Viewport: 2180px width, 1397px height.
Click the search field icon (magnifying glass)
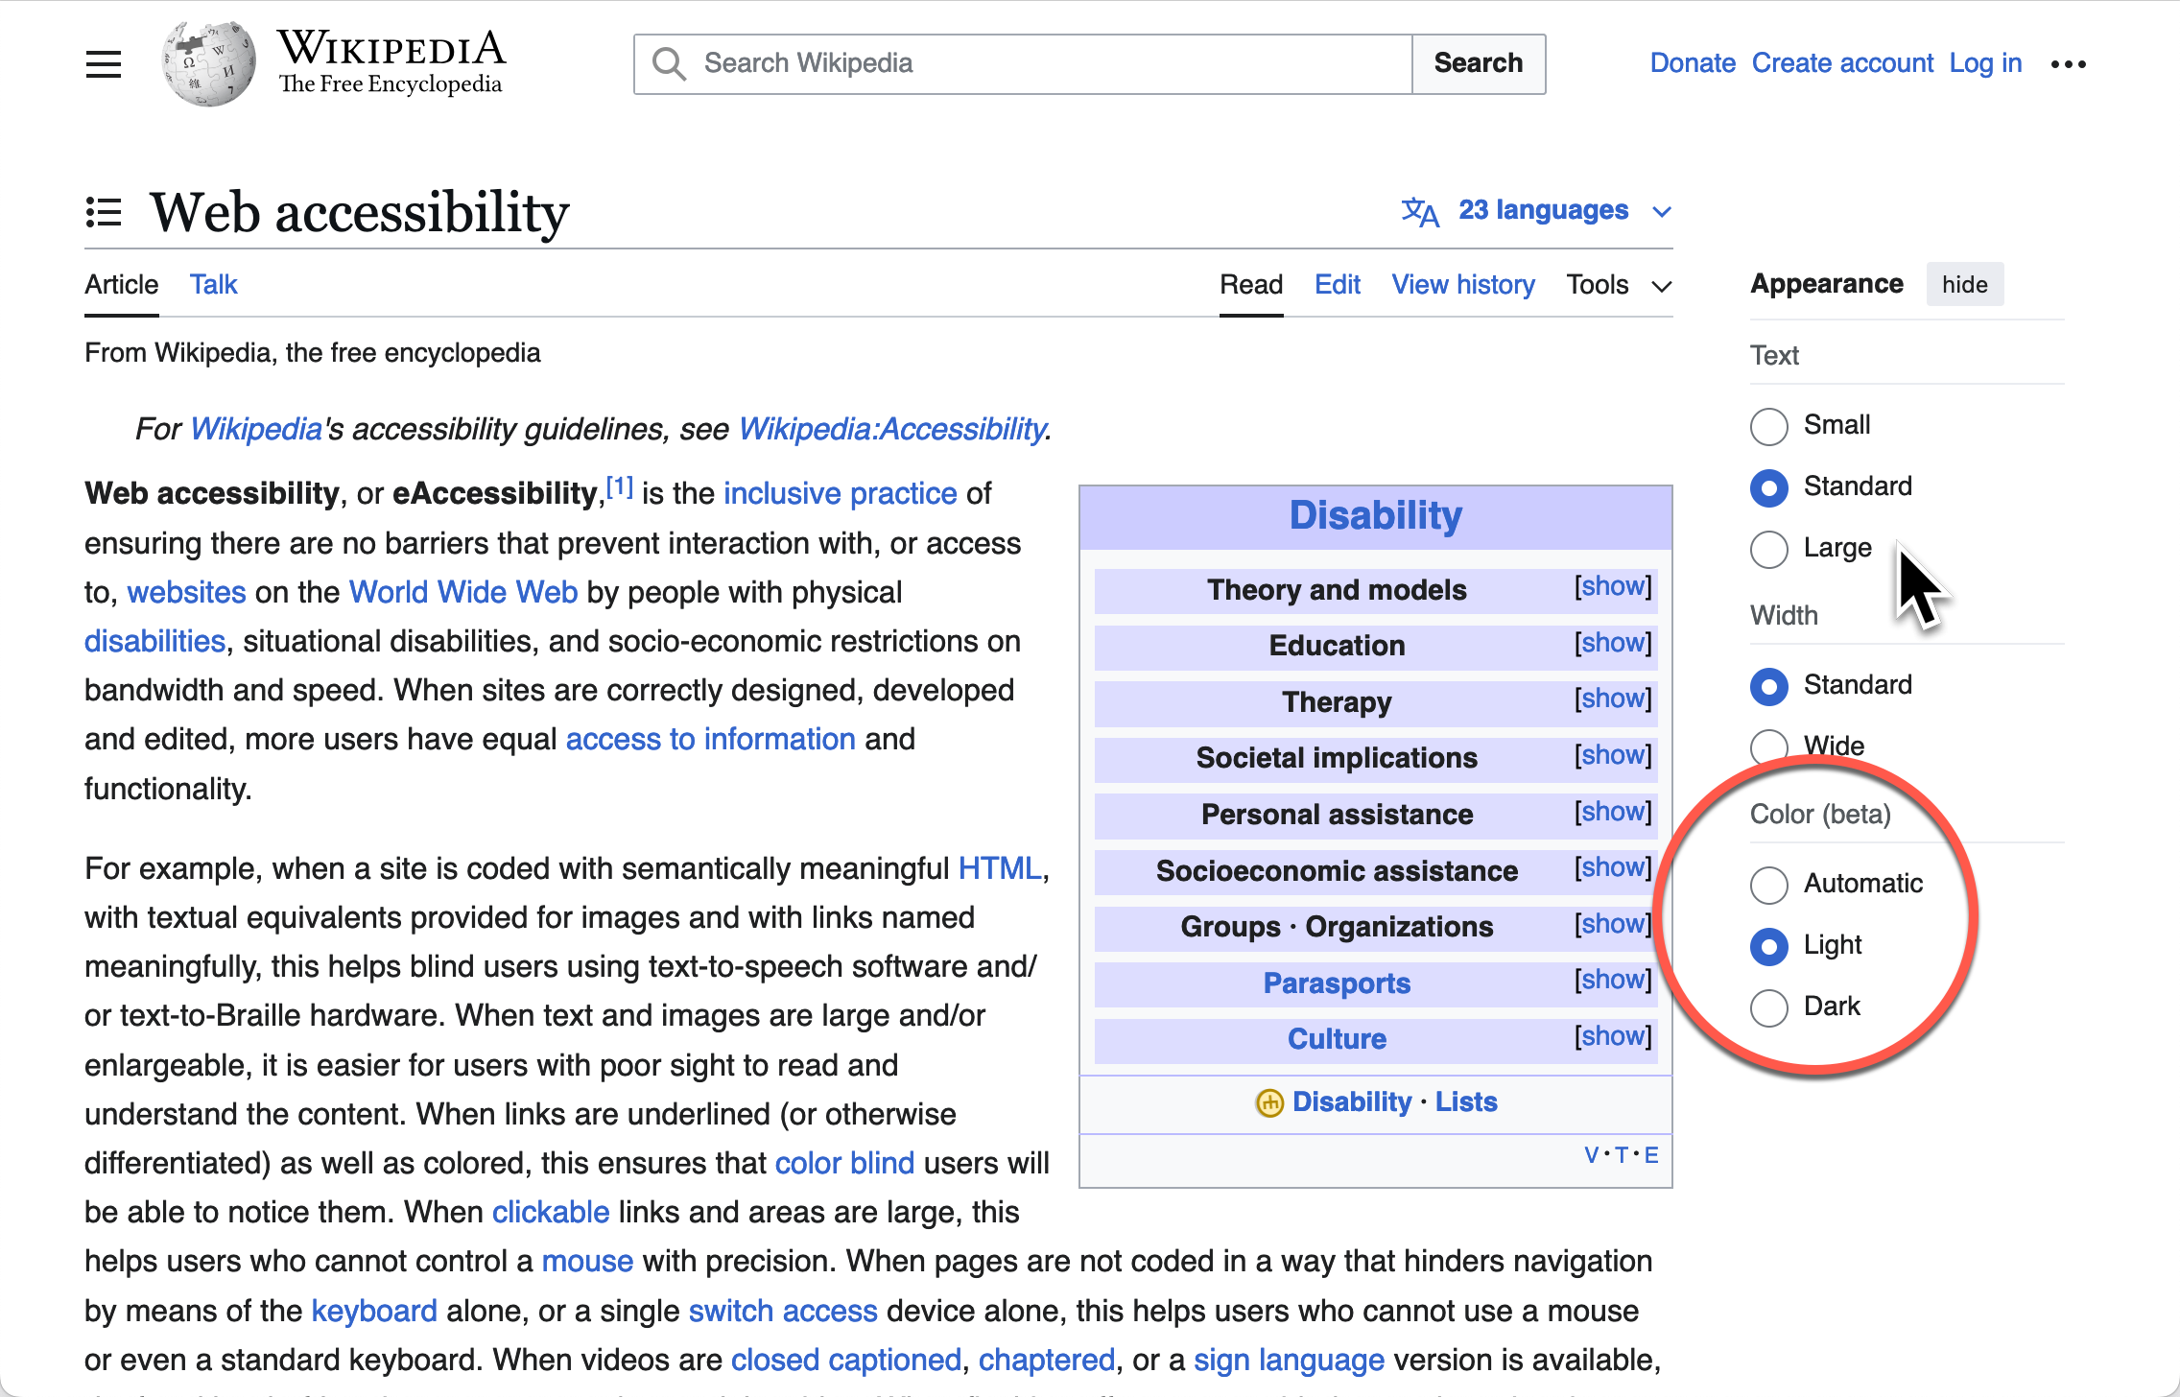point(668,63)
